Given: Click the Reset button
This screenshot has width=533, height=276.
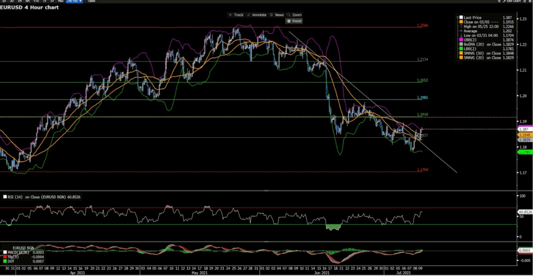Looking at the screenshot, I should 295,21.
